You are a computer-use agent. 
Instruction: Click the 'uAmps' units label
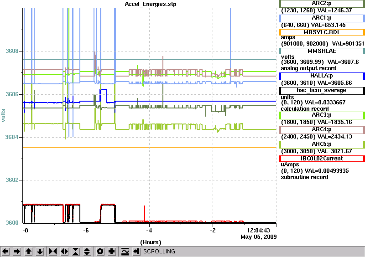click(x=290, y=164)
